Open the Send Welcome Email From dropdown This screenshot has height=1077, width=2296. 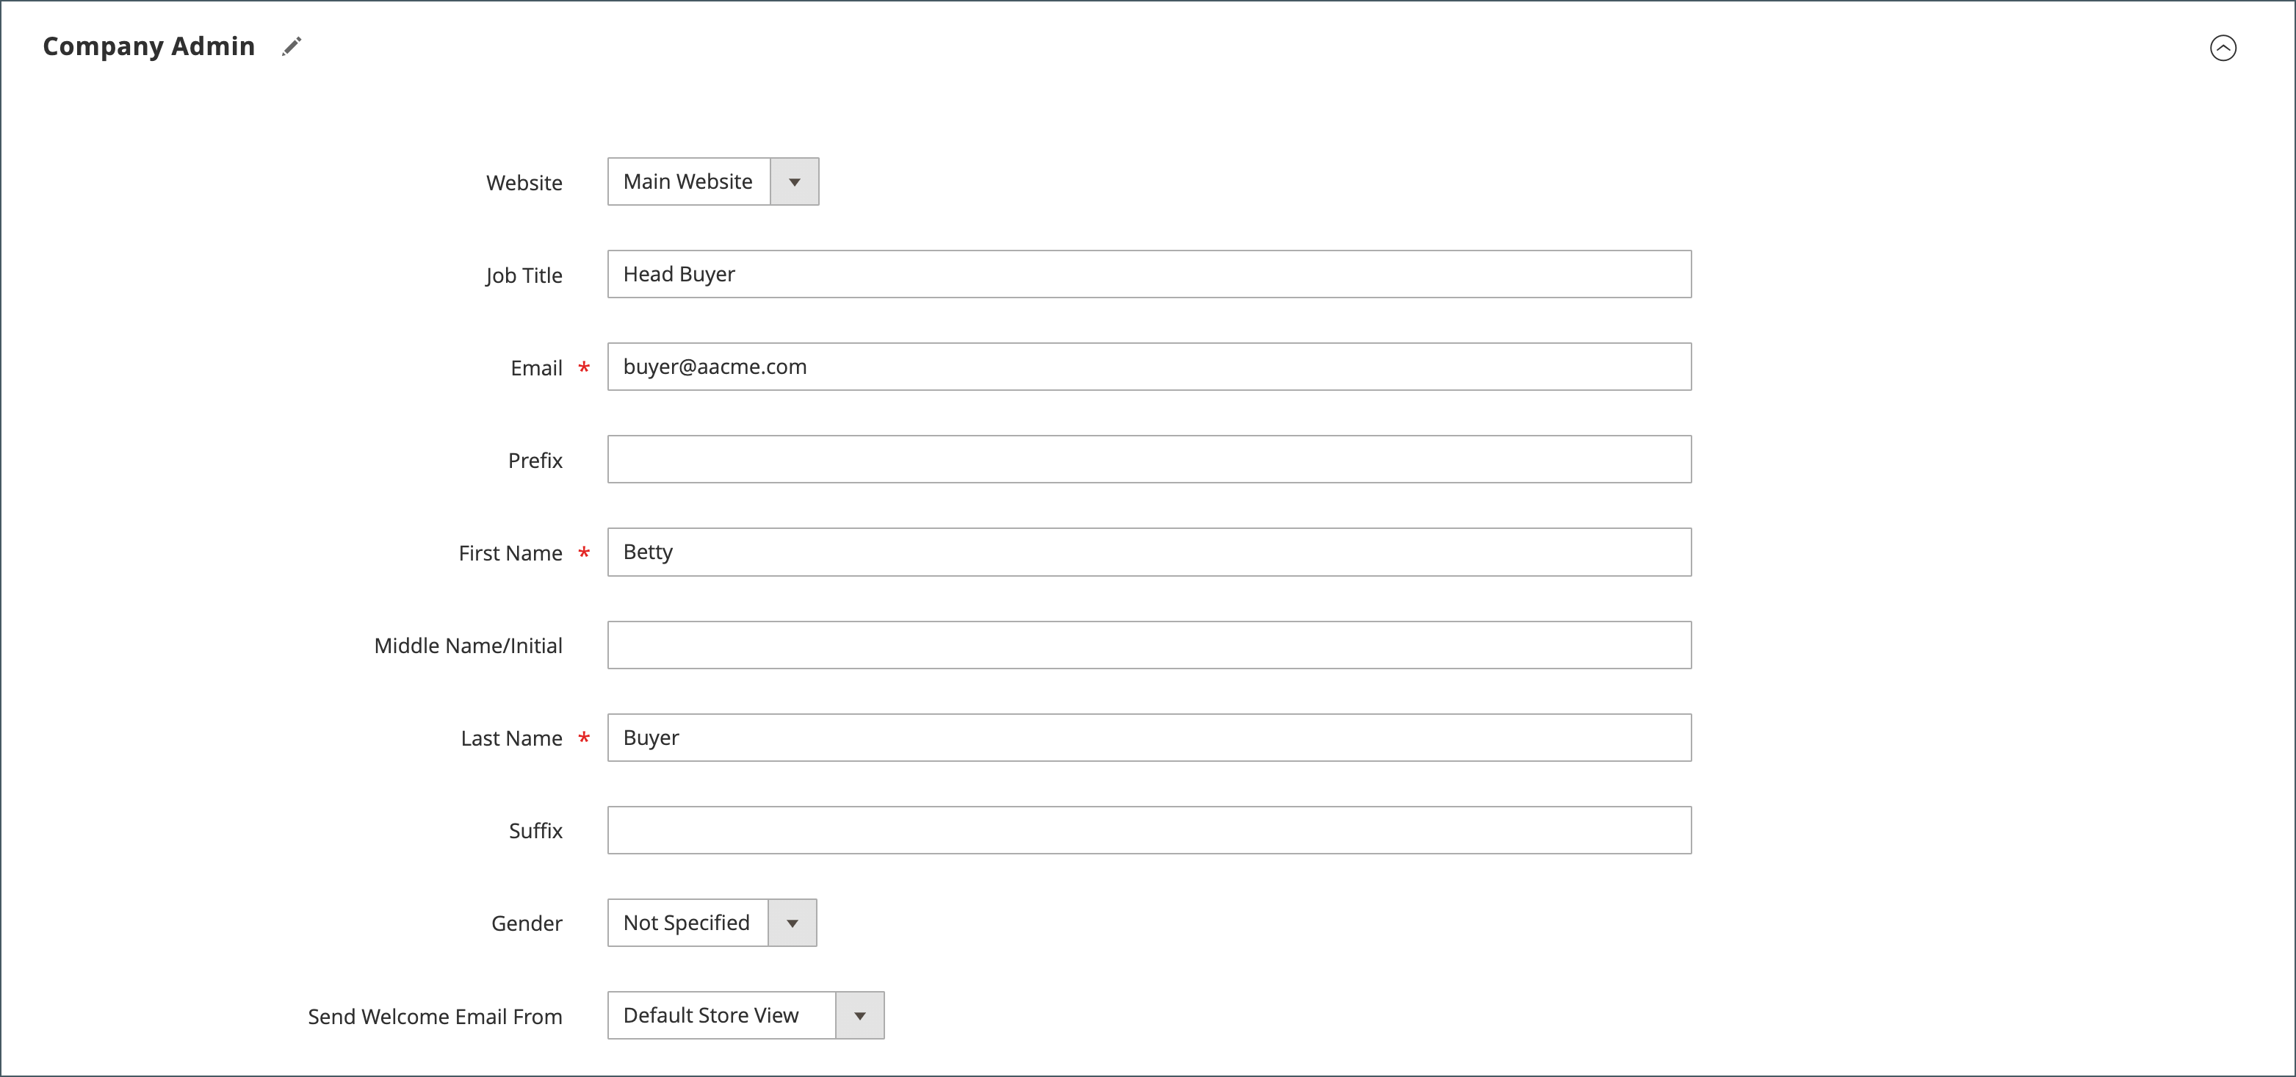[746, 1015]
